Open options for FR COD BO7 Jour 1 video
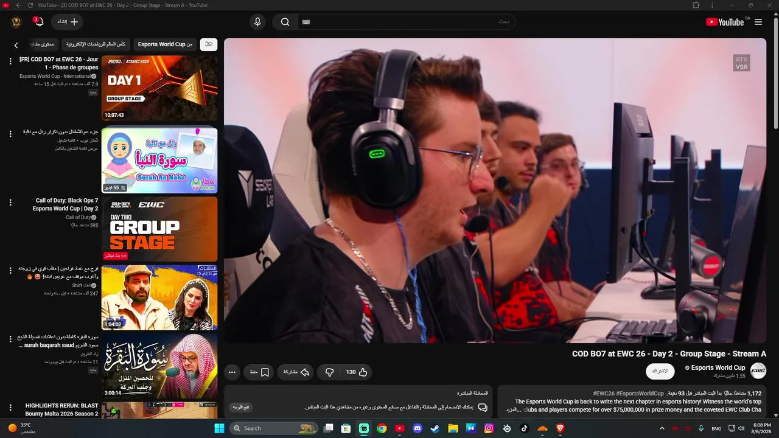Image resolution: width=779 pixels, height=438 pixels. (x=10, y=61)
